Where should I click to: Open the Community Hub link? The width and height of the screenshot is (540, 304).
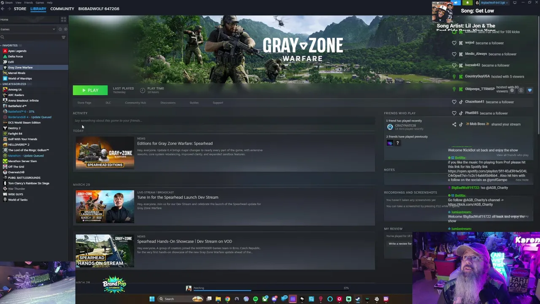point(135,103)
